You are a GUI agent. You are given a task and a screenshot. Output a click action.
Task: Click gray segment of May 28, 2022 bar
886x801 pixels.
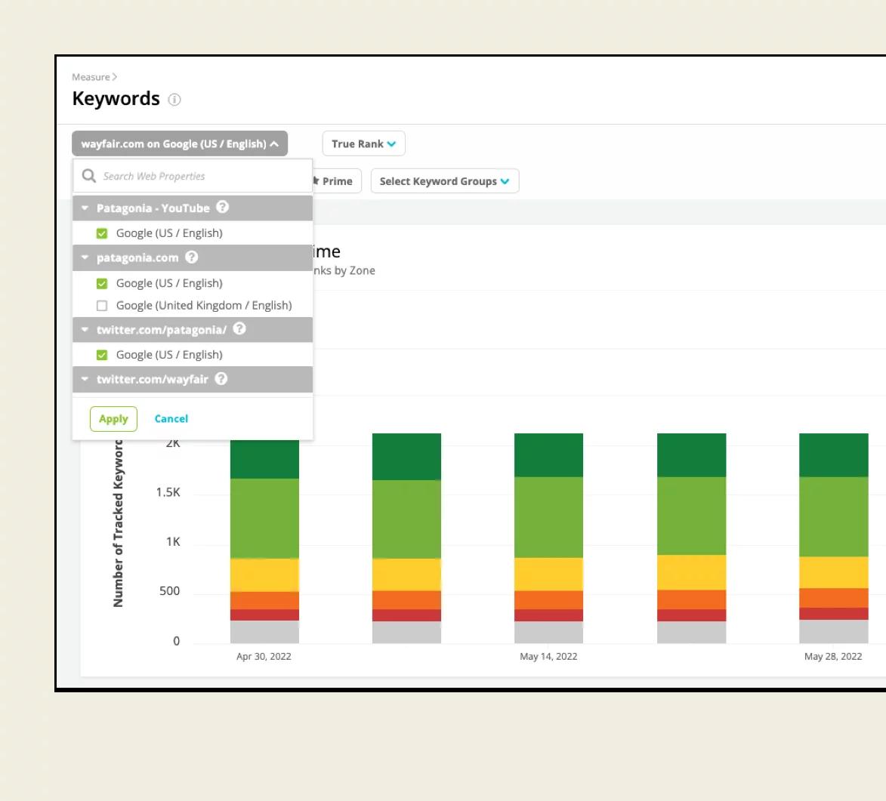pyautogui.click(x=833, y=632)
